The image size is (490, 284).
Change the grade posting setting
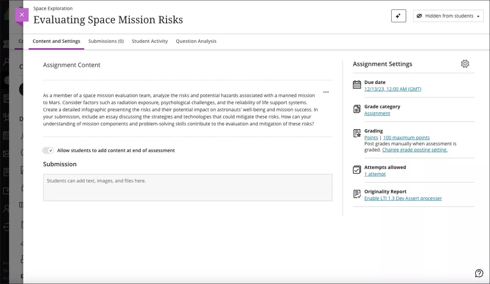click(415, 149)
